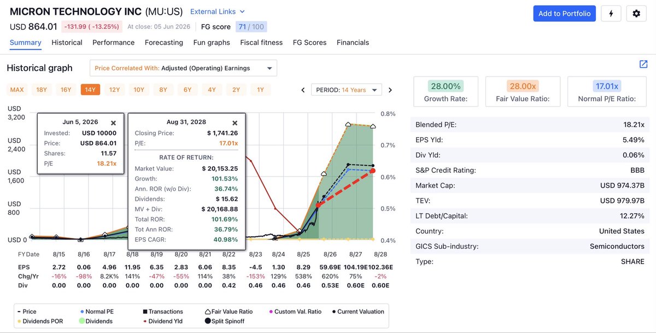The width and height of the screenshot is (656, 333).
Task: Open the PERIOD 14 Years dropdown
Action: 347,90
